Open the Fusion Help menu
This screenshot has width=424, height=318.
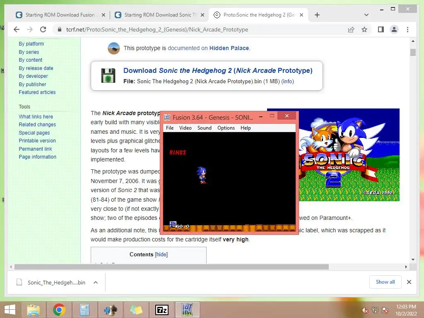pos(246,128)
